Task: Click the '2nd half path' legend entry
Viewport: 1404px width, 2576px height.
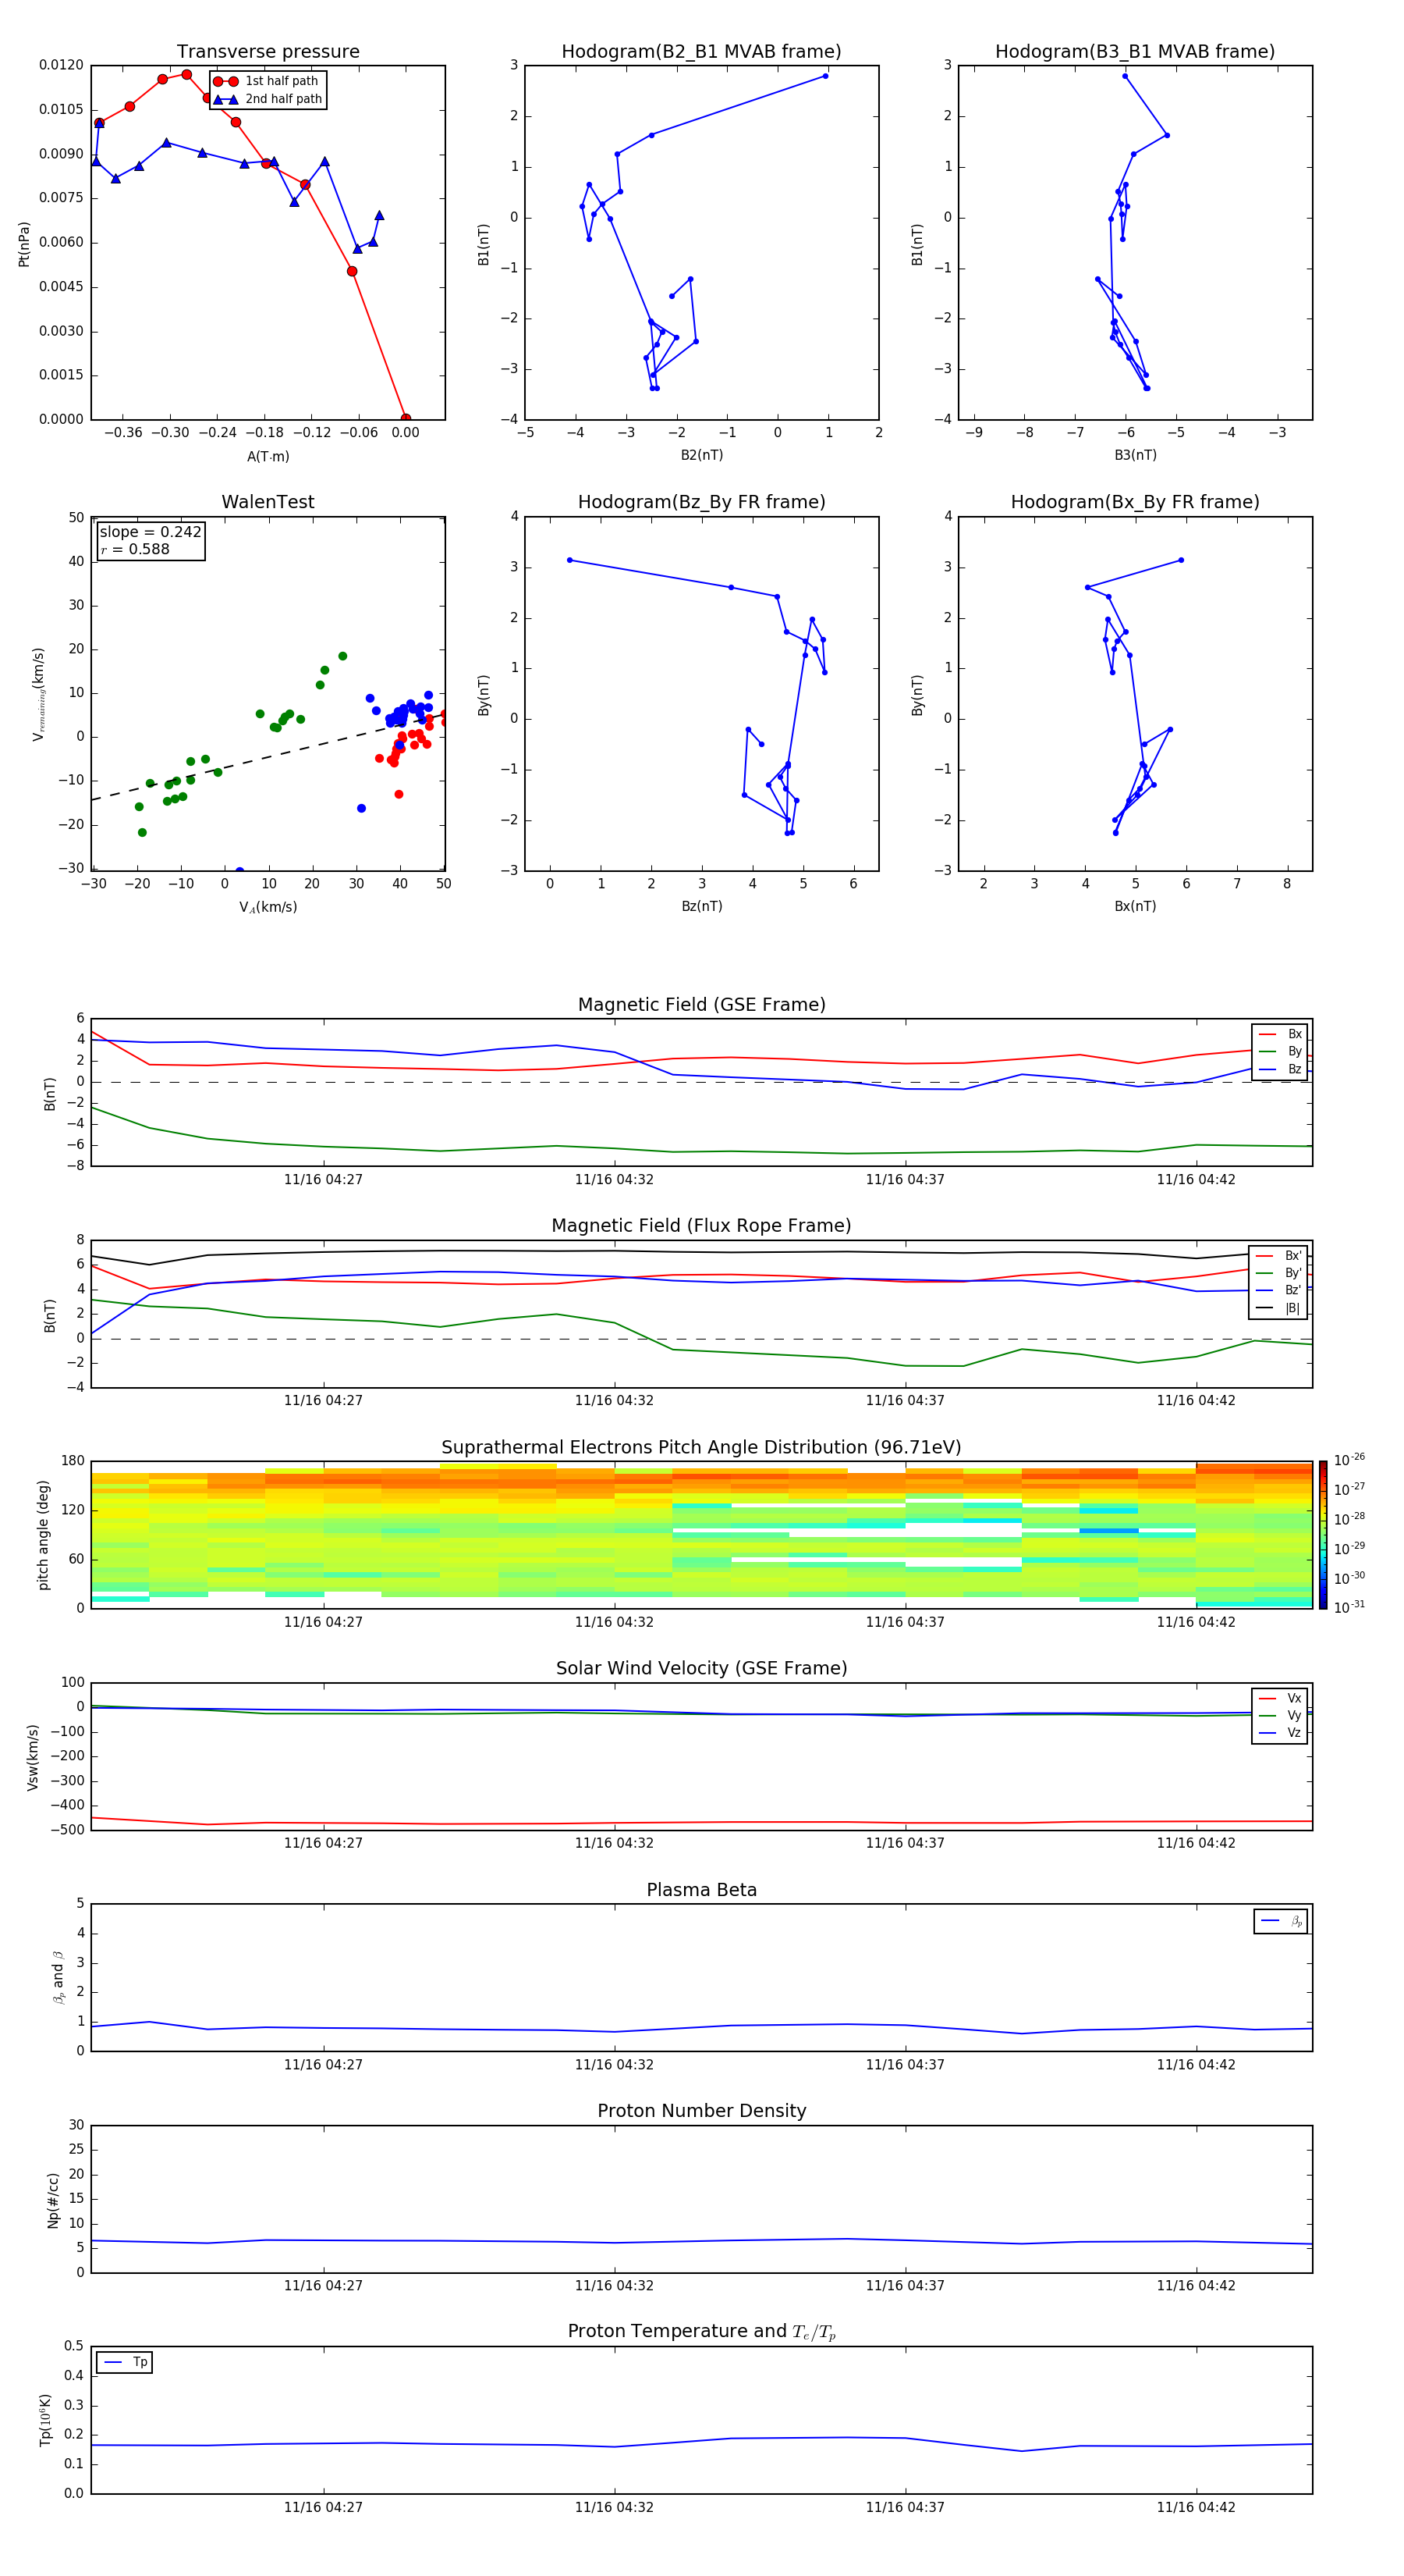Action: [x=268, y=99]
